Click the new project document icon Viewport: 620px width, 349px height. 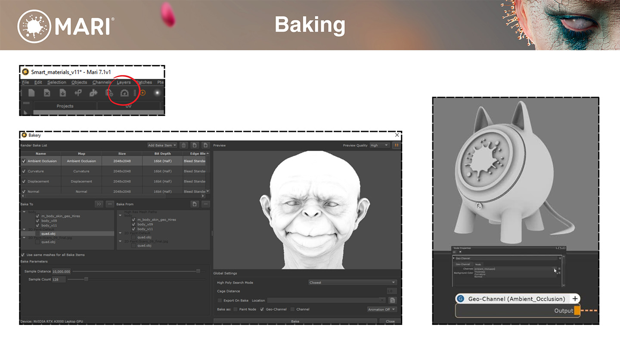click(x=31, y=93)
